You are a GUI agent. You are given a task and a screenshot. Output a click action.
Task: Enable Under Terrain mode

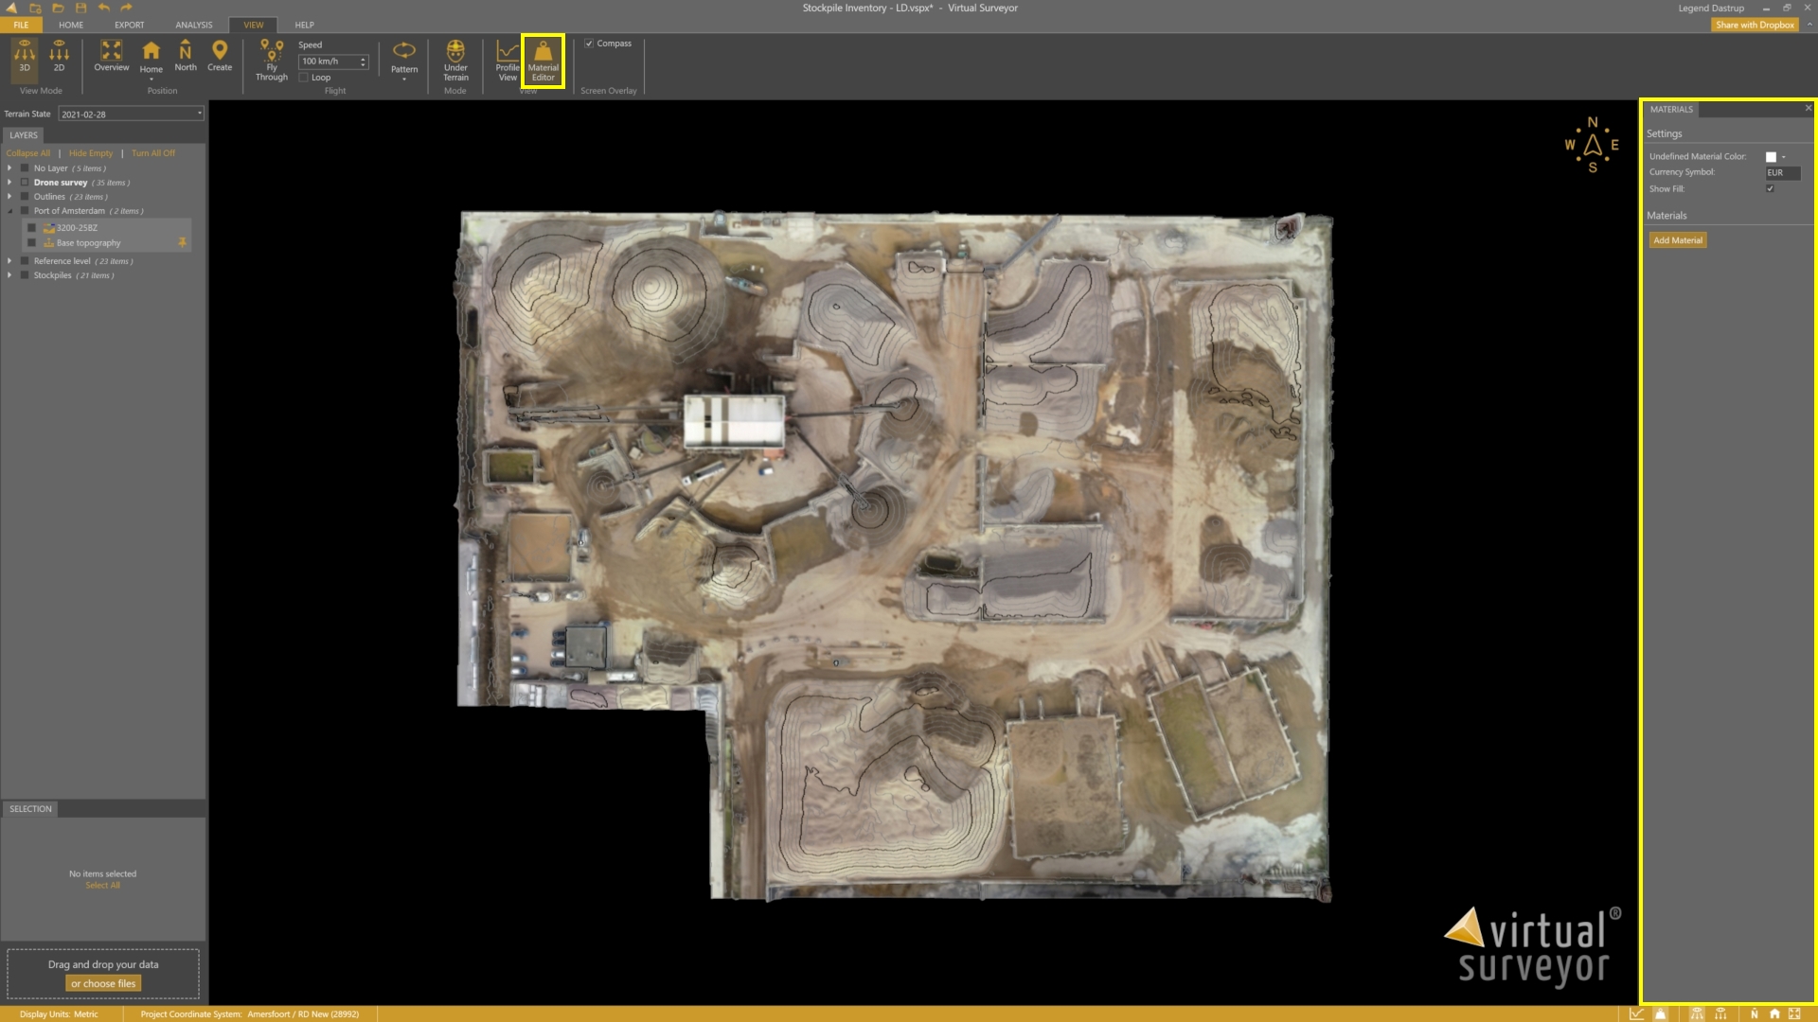tap(455, 57)
